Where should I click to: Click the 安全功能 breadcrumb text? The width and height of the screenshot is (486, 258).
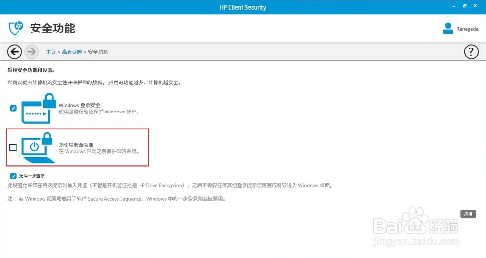(x=98, y=52)
